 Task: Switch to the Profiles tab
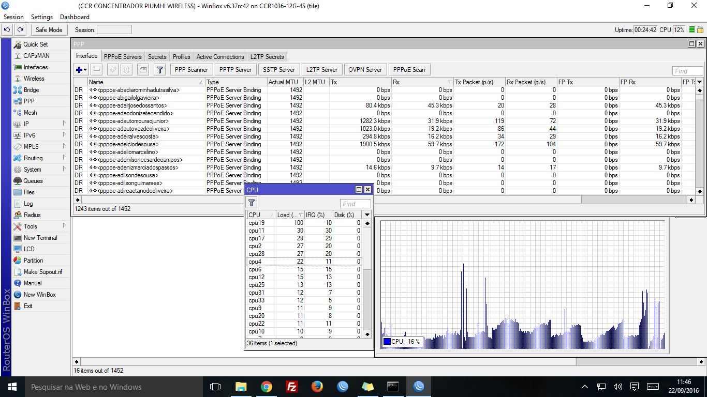(182, 57)
